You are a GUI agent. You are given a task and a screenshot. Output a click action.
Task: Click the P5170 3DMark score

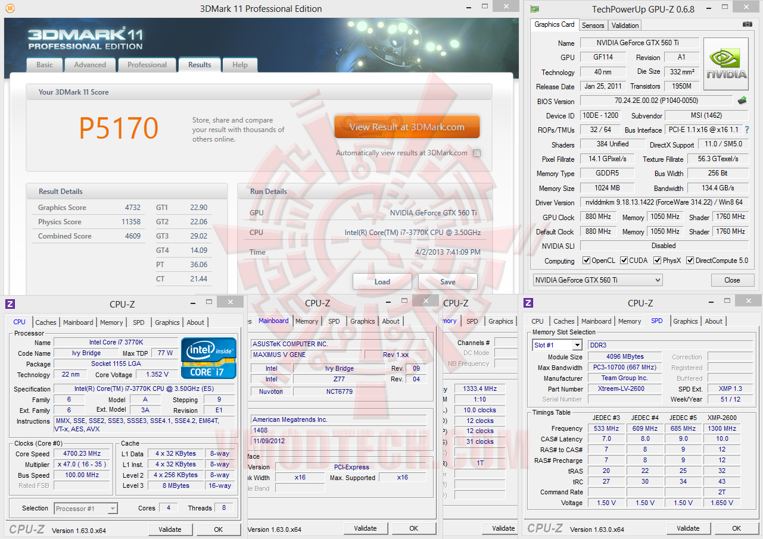[119, 128]
